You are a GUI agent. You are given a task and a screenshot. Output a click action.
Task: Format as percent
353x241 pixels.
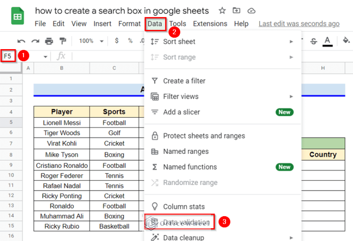(x=130, y=41)
